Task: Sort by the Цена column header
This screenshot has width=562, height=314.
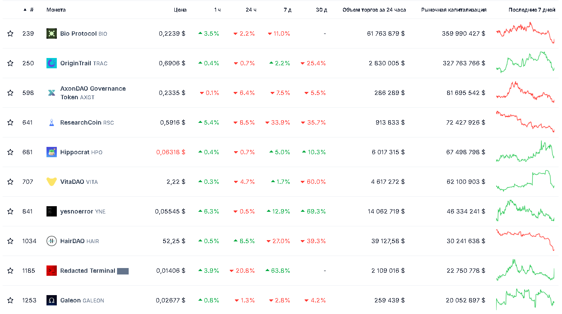Action: (x=180, y=9)
